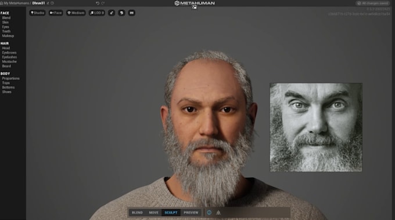Open Tops under the Body category
The height and width of the screenshot is (220, 395).
(6, 83)
